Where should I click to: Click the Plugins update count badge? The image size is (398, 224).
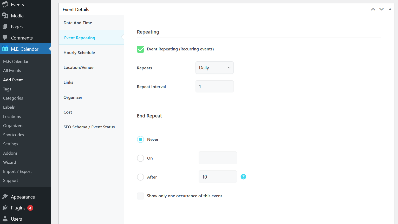(x=30, y=208)
